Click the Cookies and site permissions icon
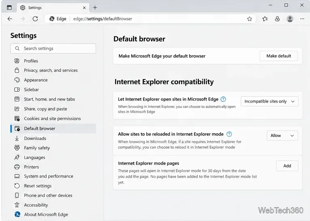This screenshot has width=310, height=221. point(17,118)
